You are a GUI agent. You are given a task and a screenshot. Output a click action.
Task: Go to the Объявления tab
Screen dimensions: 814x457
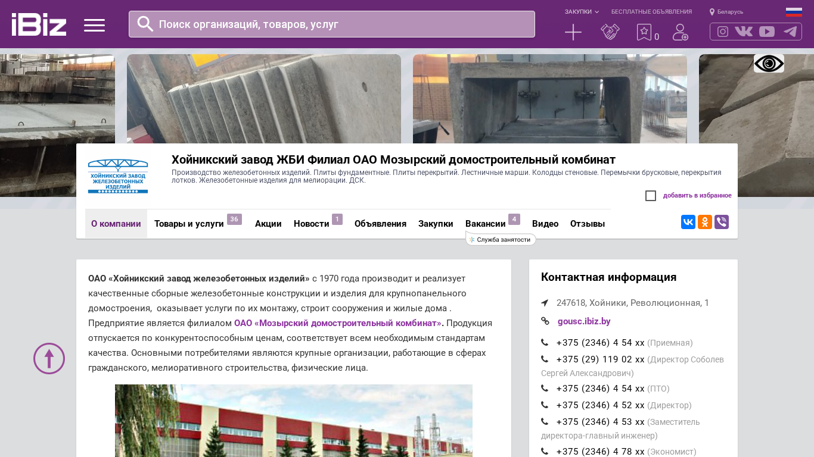click(x=380, y=224)
